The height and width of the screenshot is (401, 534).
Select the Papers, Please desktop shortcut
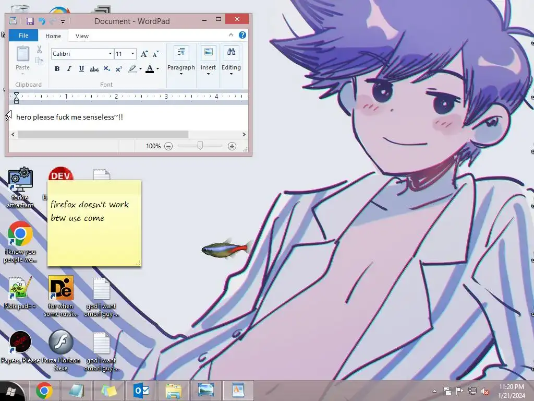pos(20,347)
